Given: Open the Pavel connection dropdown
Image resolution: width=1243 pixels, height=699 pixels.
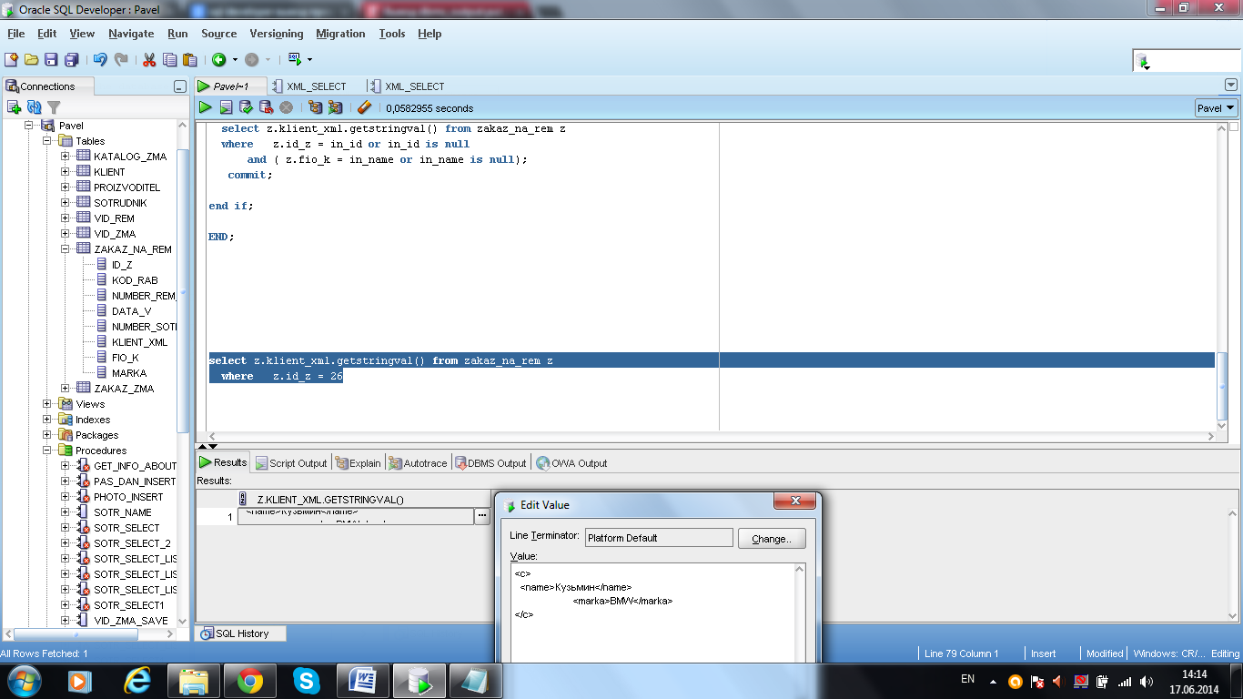Looking at the screenshot, I should click(1216, 107).
